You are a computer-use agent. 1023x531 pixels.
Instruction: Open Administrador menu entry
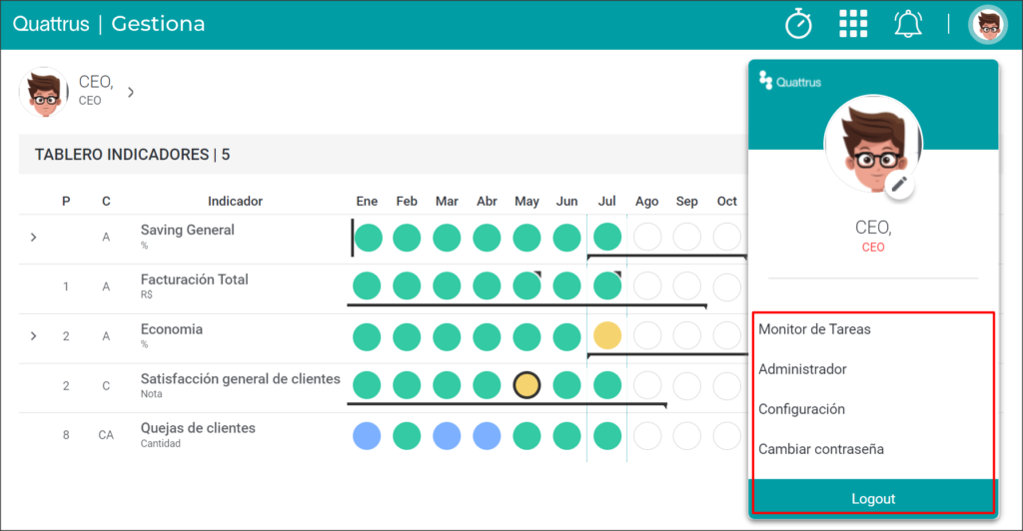802,369
